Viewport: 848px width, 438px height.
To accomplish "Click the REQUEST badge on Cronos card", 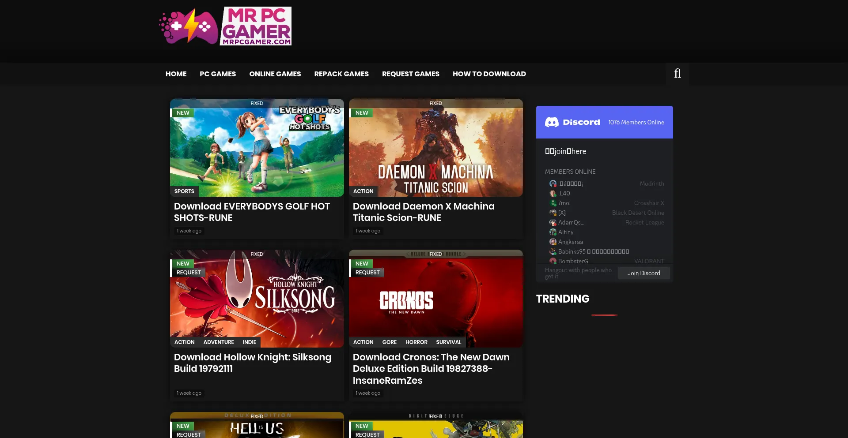I will point(367,273).
